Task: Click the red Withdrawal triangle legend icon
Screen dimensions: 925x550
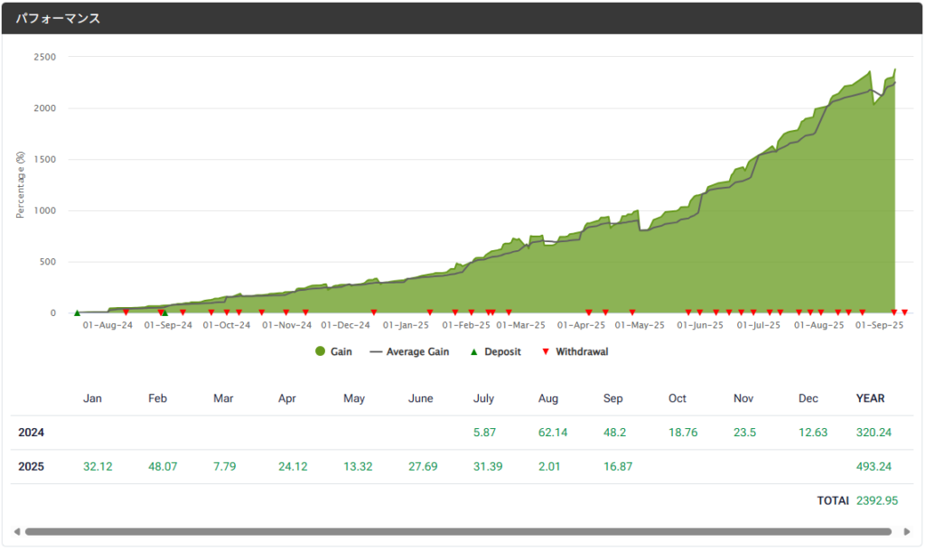Action: [545, 351]
